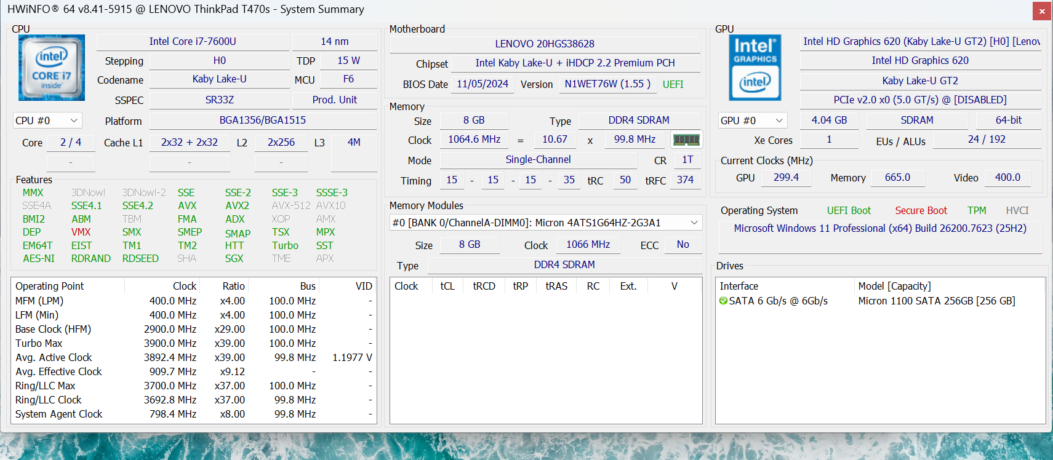Click the Secure Boot status label
The image size is (1053, 460).
(x=921, y=211)
